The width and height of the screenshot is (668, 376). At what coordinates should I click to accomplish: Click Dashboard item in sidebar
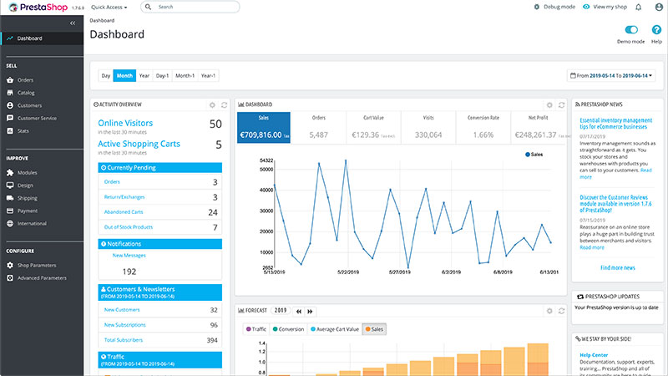(x=42, y=38)
